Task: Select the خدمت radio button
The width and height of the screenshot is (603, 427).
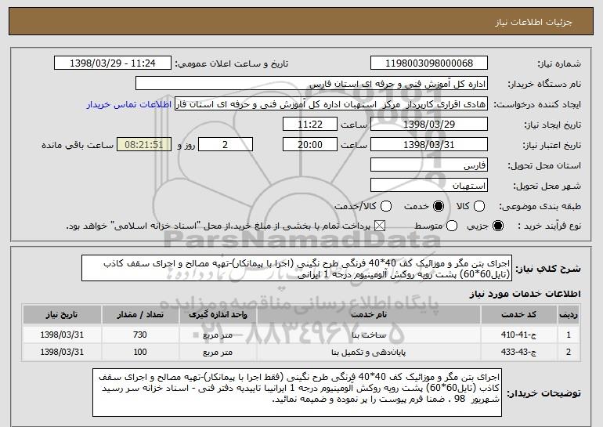Action: pyautogui.click(x=439, y=206)
